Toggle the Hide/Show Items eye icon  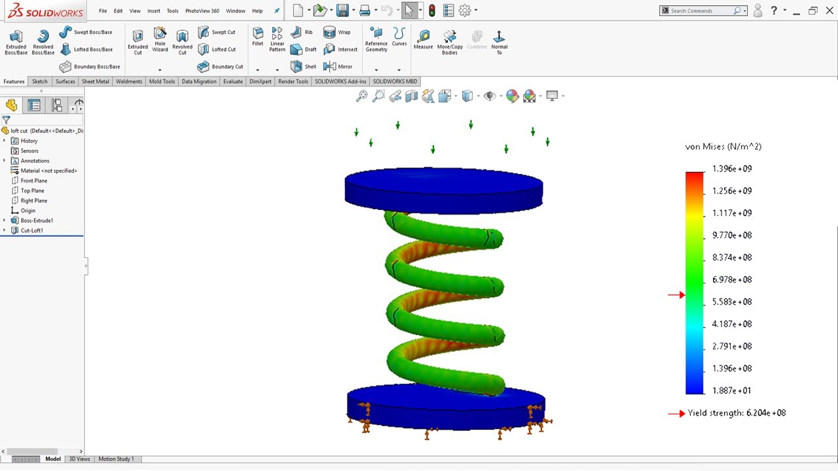point(489,96)
